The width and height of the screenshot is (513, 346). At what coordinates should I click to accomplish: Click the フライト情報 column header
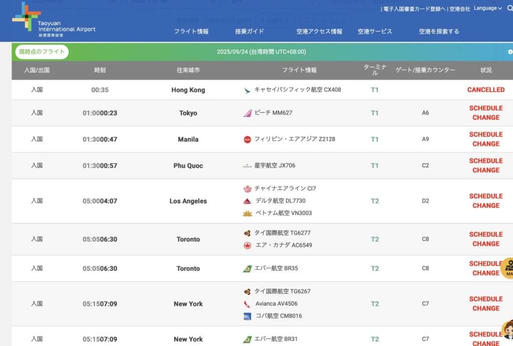click(x=300, y=70)
